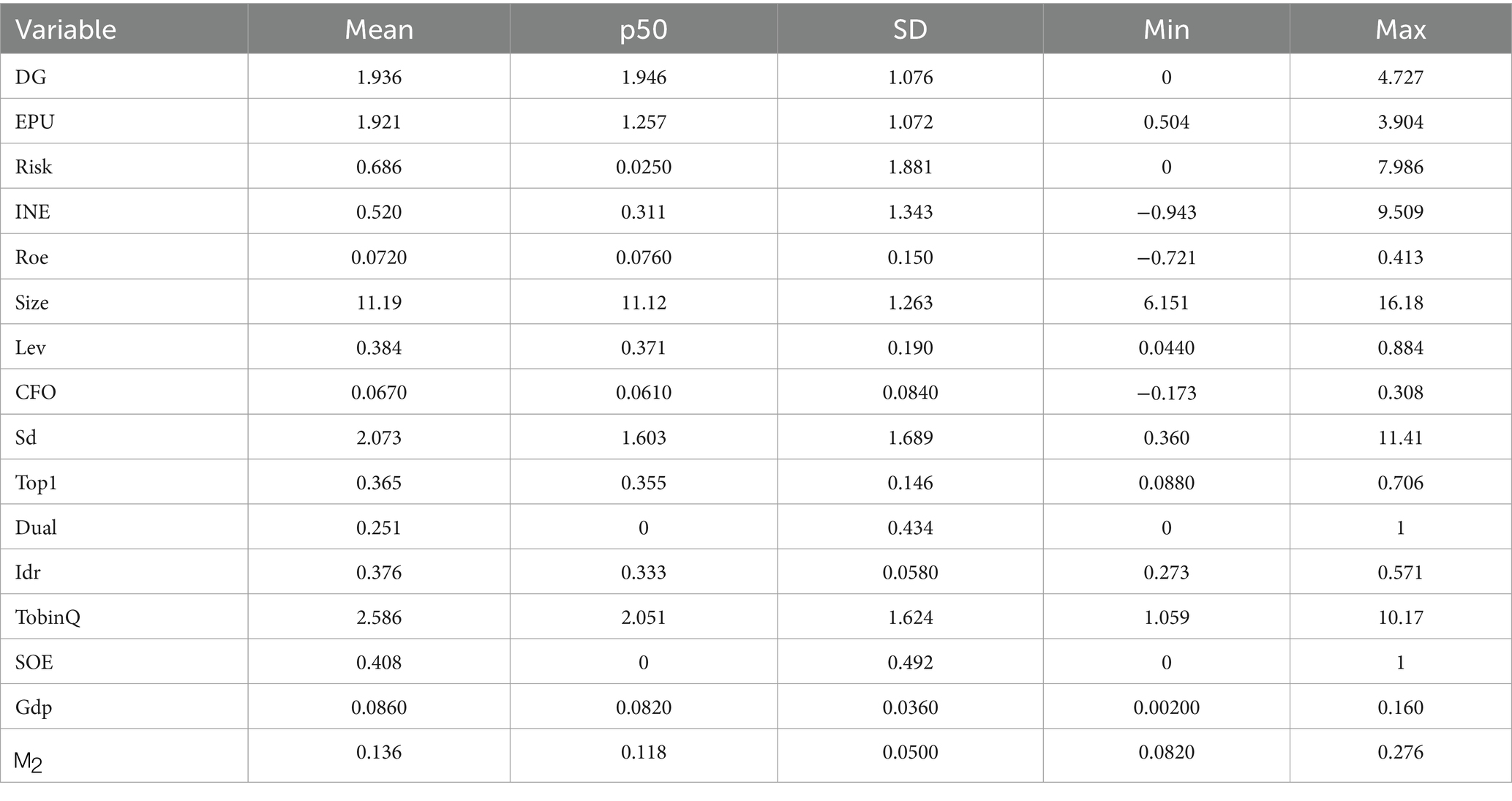Select the SOE row label
Image resolution: width=1512 pixels, height=801 pixels.
[34, 662]
